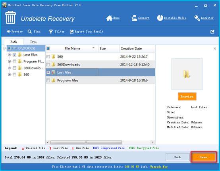The image size is (220, 171).
Task: Collapse the D:\(TOOLS) tree node
Action: tap(4, 48)
